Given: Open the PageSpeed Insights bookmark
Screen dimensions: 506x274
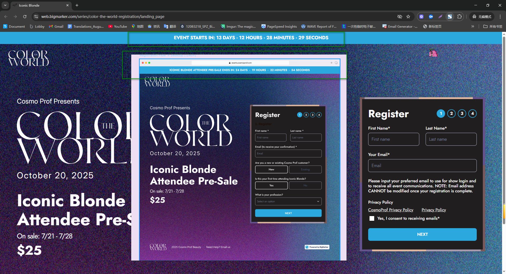Looking at the screenshot, I should [x=279, y=26].
